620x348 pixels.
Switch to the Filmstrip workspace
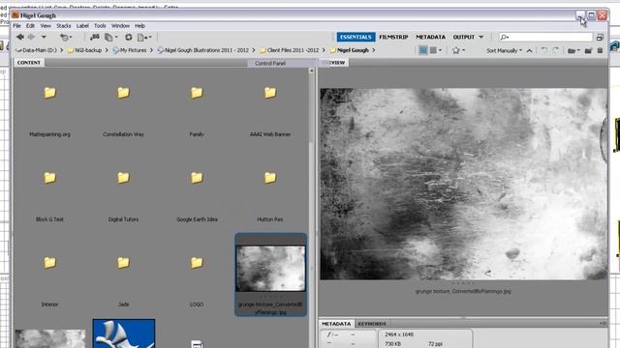click(x=393, y=37)
